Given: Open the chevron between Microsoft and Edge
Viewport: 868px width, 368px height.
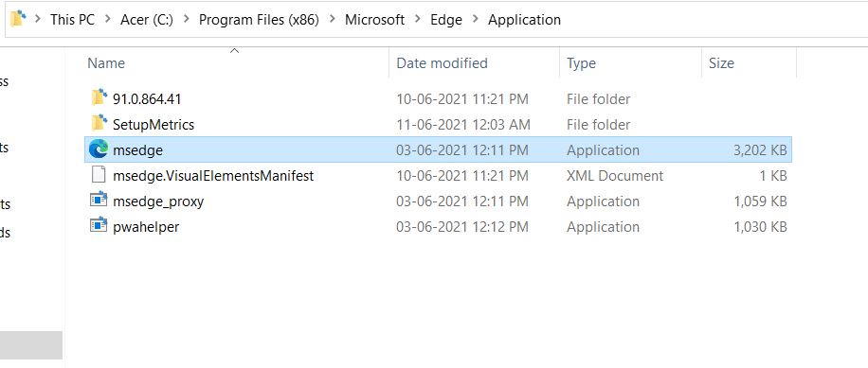Looking at the screenshot, I should 418,19.
